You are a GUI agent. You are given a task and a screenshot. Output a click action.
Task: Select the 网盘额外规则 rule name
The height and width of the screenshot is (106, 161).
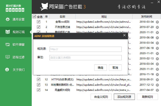(63, 90)
